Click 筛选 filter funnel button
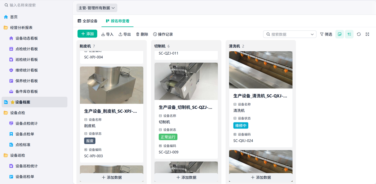The height and width of the screenshot is (184, 376). click(x=326, y=34)
